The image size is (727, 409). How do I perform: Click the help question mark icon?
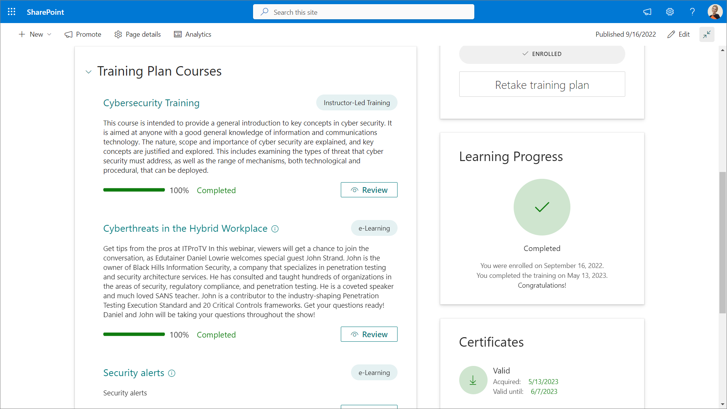point(692,12)
